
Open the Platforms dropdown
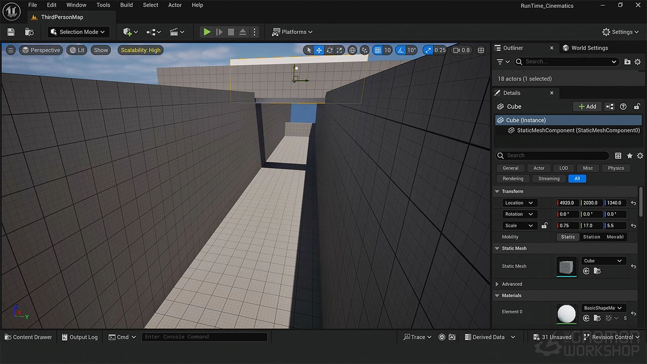(292, 32)
